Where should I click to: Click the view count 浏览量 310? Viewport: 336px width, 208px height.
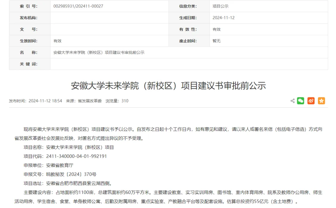(117, 101)
